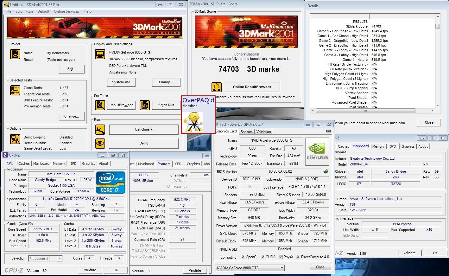The width and height of the screenshot is (449, 276).
Task: Click the Change... button in Display settings
Action: click(x=166, y=82)
